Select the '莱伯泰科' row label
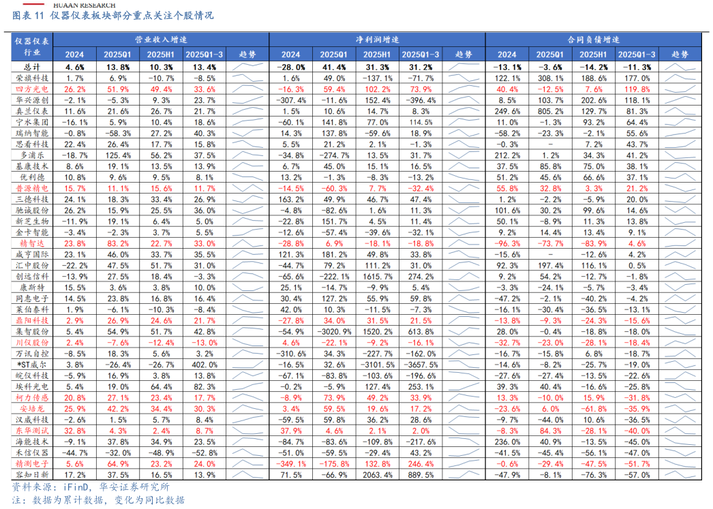The image size is (713, 509). coord(32,309)
